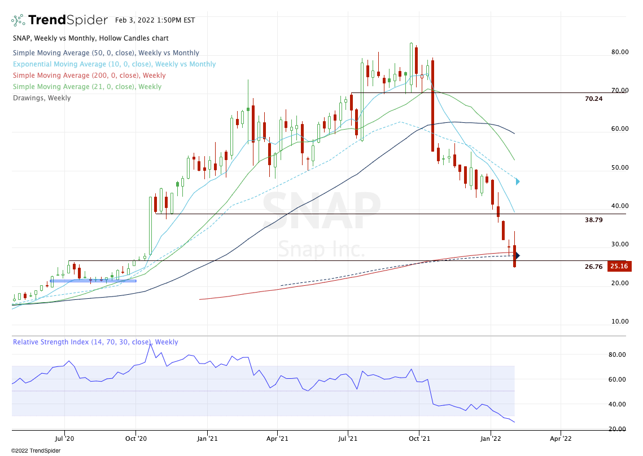
Task: Click the Apr '21 date axis label
Action: (277, 439)
